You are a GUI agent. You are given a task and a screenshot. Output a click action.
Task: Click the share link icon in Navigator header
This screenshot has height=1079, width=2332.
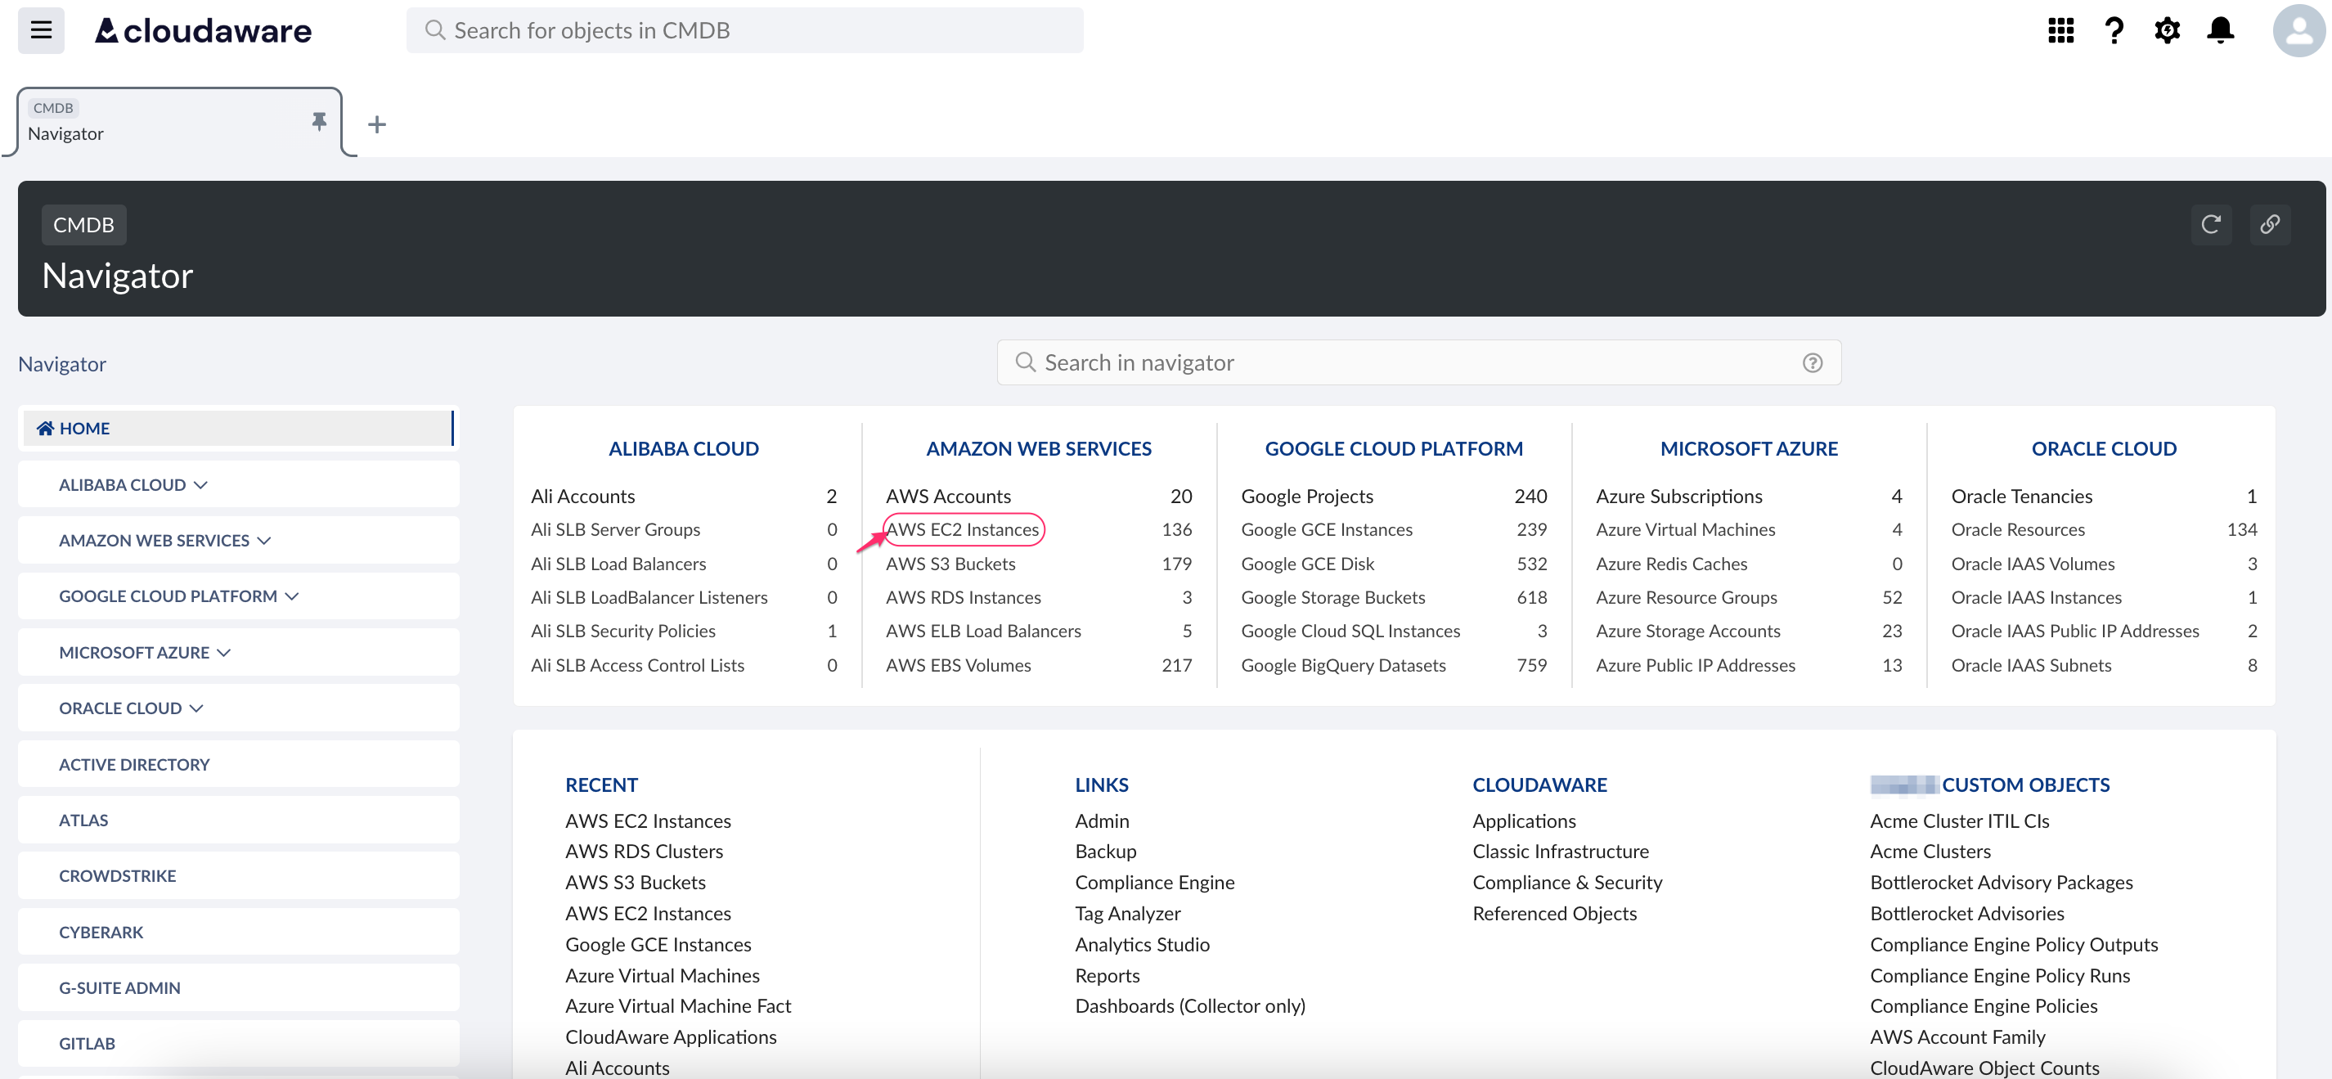pos(2271,224)
